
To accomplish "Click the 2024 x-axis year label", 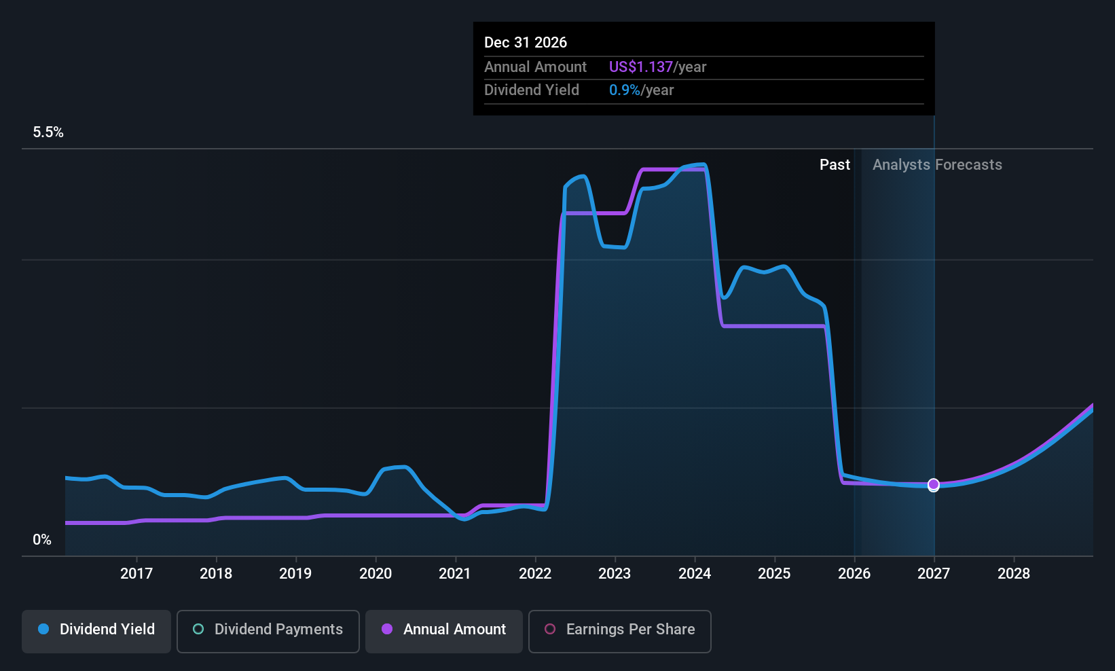I will pos(695,574).
